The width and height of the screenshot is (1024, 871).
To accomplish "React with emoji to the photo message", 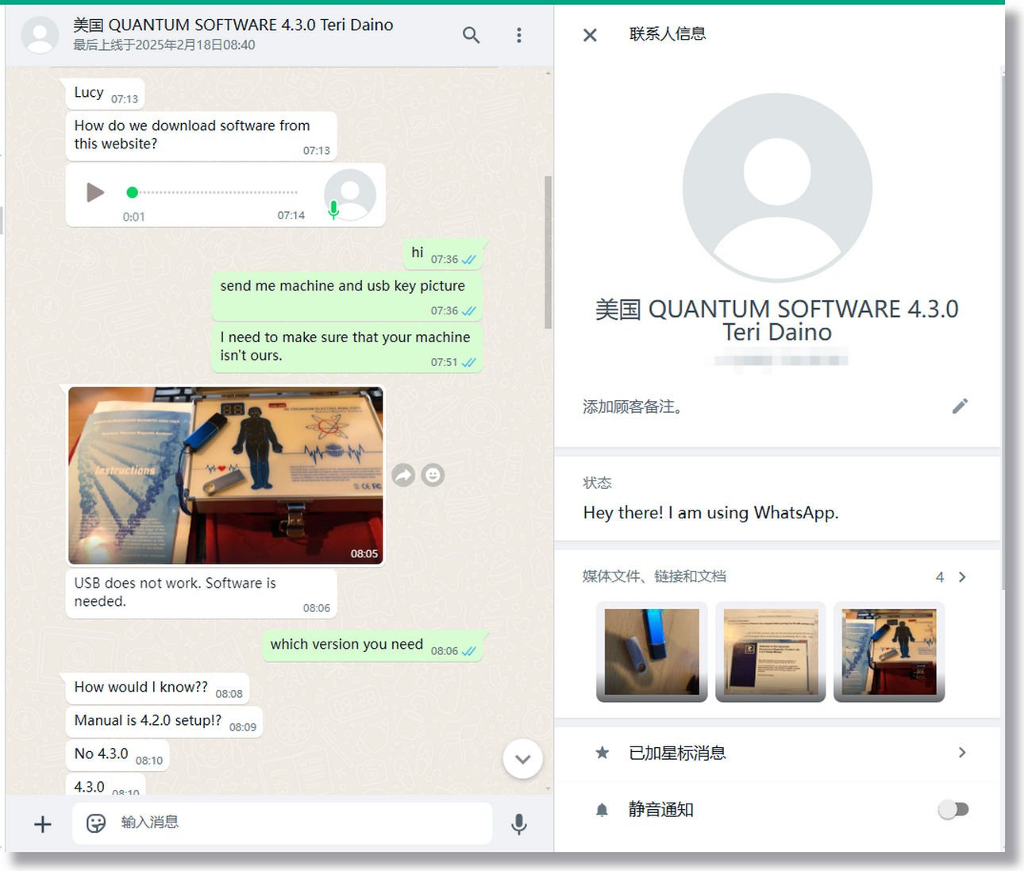I will pyautogui.click(x=433, y=475).
